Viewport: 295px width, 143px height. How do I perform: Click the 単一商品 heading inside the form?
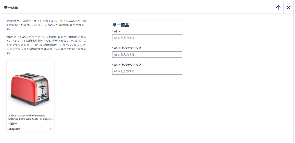[121, 25]
